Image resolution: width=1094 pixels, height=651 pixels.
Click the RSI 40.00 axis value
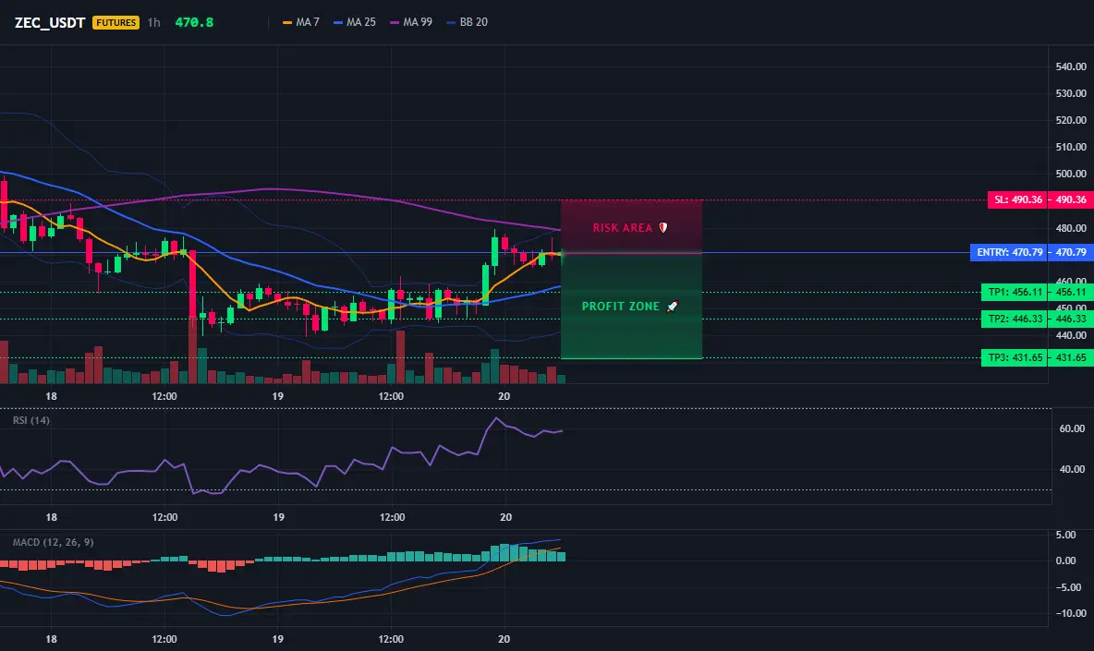click(1073, 469)
